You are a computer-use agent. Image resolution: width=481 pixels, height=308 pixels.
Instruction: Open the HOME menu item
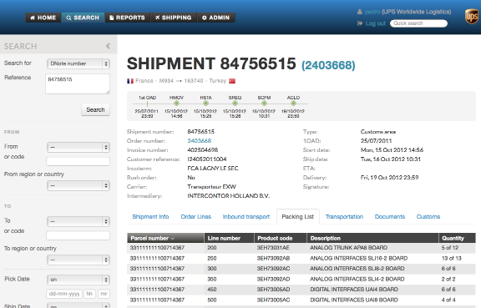43,18
